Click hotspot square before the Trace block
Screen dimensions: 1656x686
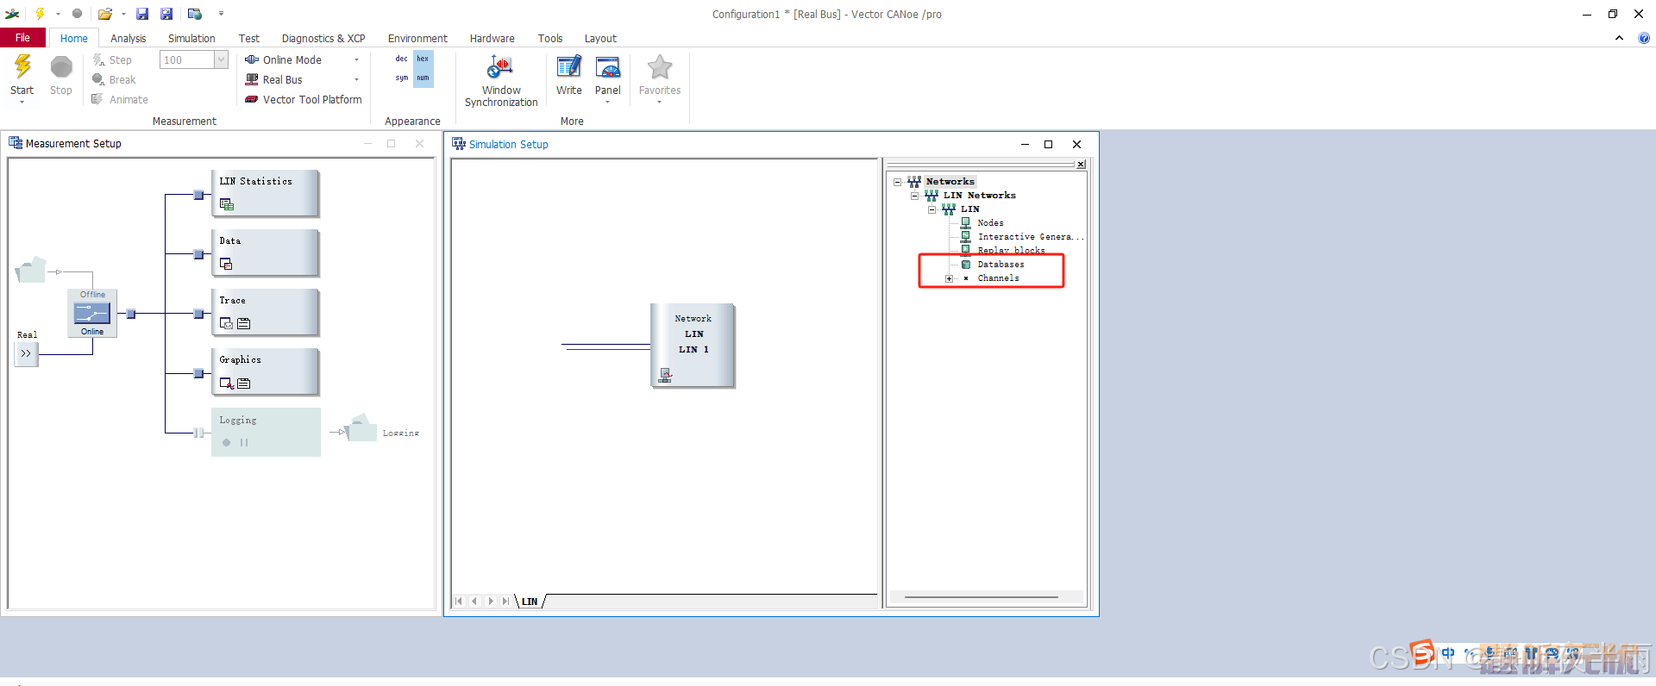pos(198,314)
